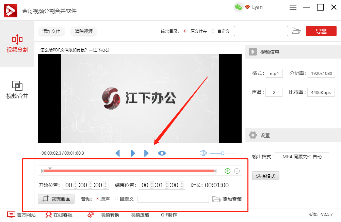Click the video title 怎么给PDF文件添加背景
341x222 pixels.
(x=75, y=50)
